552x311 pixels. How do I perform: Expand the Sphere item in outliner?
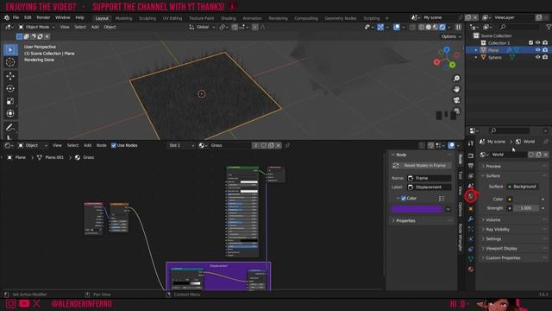tap(476, 57)
